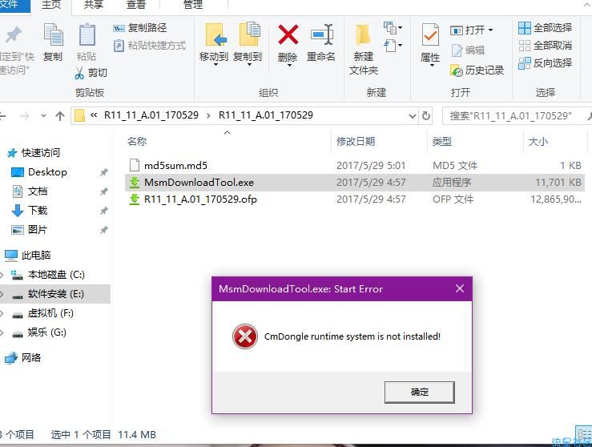Click the scissors Cut icon

point(79,73)
